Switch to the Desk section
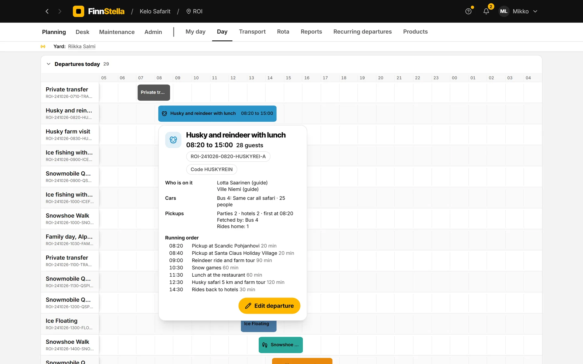 pyautogui.click(x=82, y=32)
